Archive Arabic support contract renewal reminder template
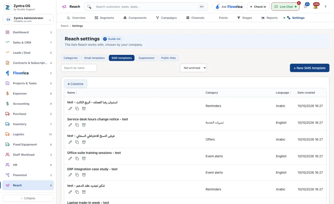The width and height of the screenshot is (334, 204). click(84, 192)
